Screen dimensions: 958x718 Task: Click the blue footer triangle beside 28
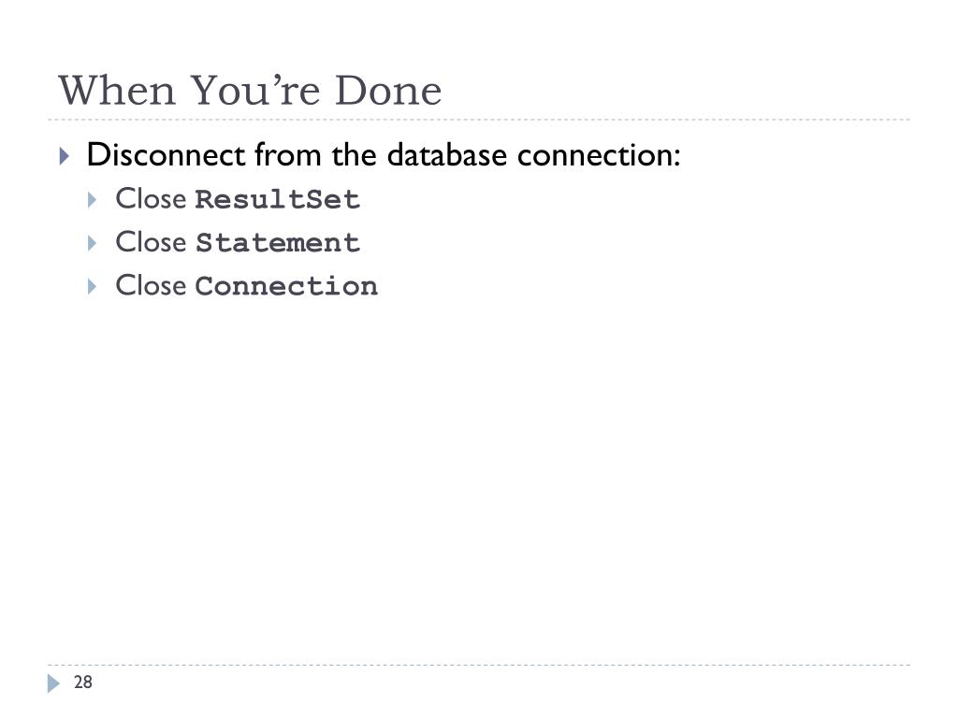53,683
